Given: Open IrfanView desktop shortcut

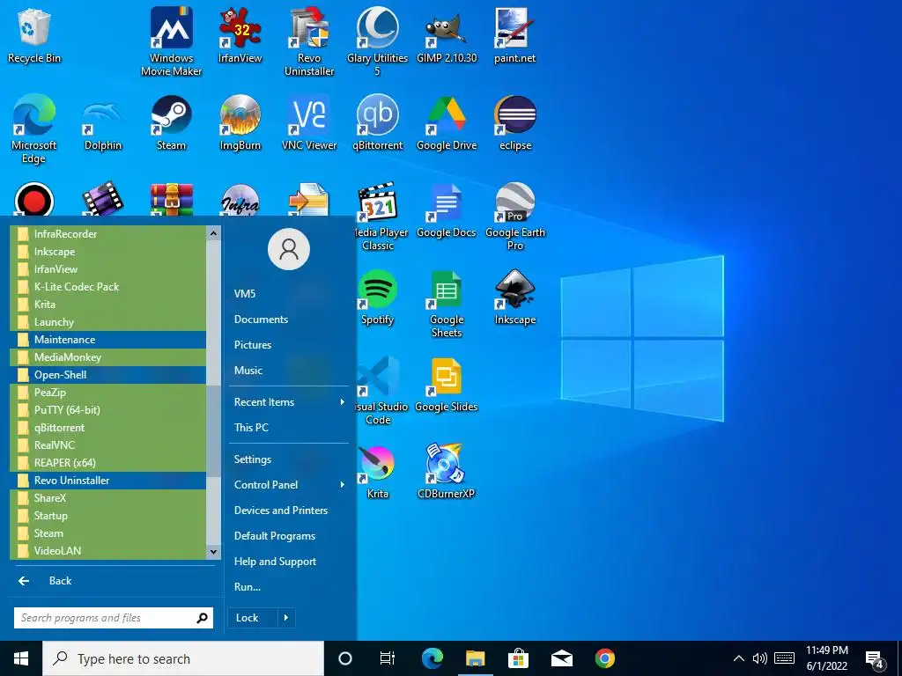Looking at the screenshot, I should 240,35.
